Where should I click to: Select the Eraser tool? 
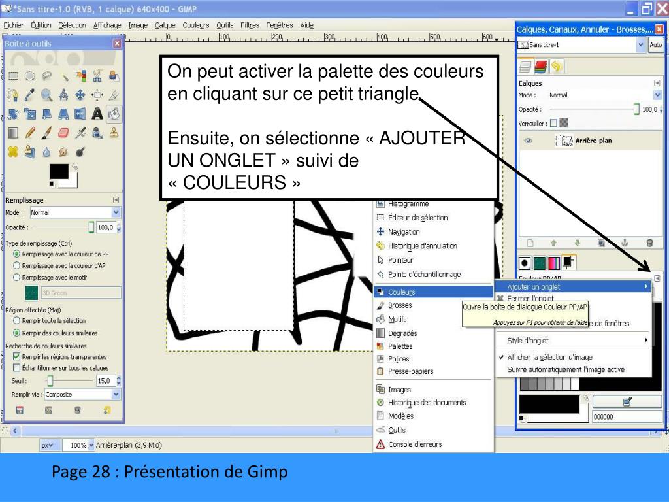63,133
